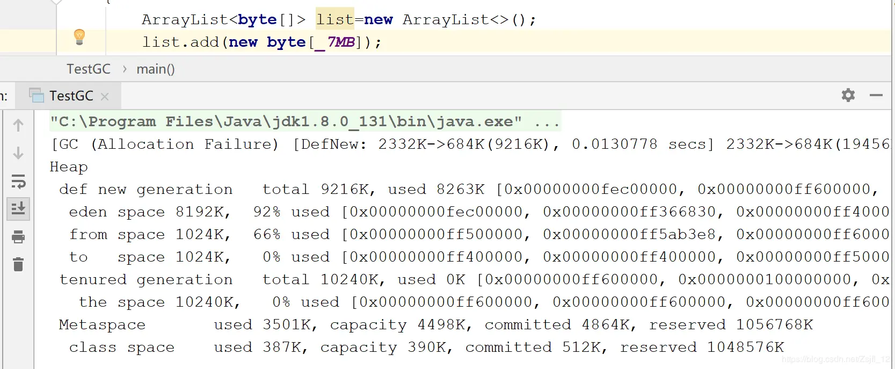Viewport: 895px width, 369px height.
Task: Hide the Run tool window with the minus icon
Action: click(876, 96)
